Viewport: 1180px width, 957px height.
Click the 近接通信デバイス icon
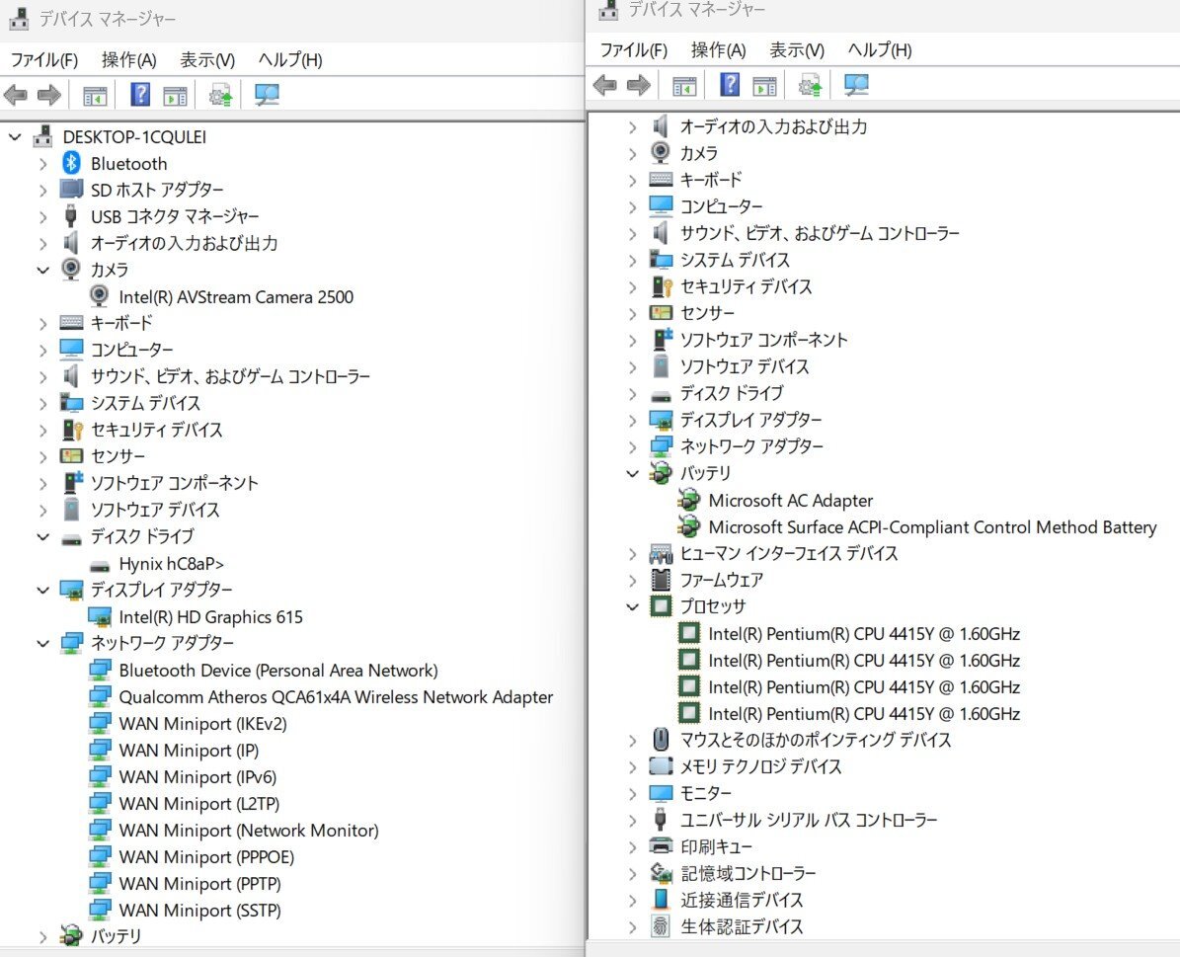click(660, 899)
